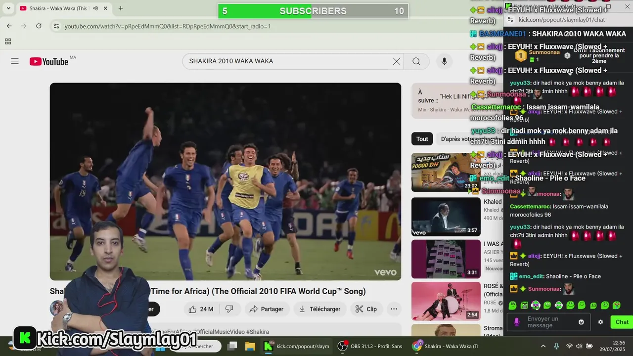Open Task View on the taskbar
The height and width of the screenshot is (356, 633).
pyautogui.click(x=232, y=346)
